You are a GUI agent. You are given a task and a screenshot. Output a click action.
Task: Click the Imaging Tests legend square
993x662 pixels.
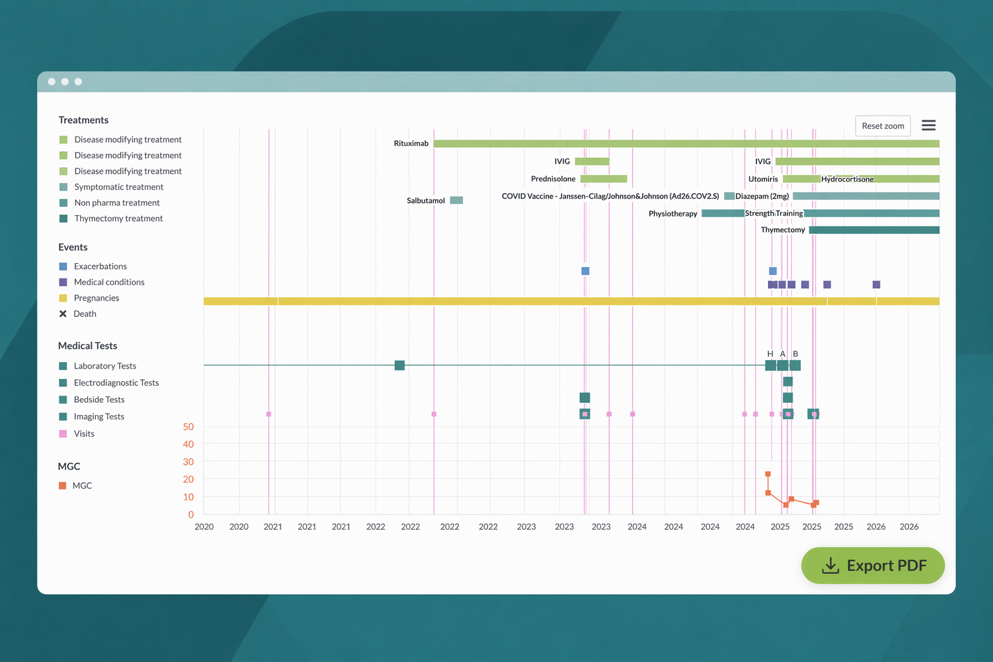click(x=63, y=417)
